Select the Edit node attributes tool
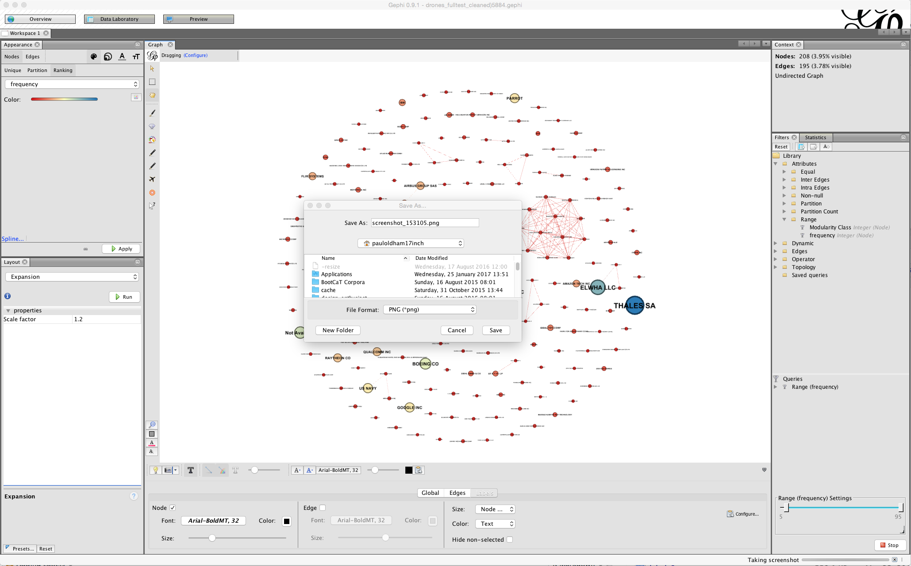 coord(152,206)
